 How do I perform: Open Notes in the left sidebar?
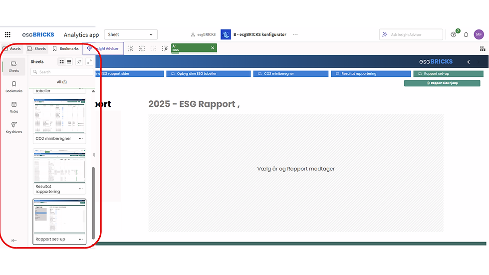[x=14, y=107]
